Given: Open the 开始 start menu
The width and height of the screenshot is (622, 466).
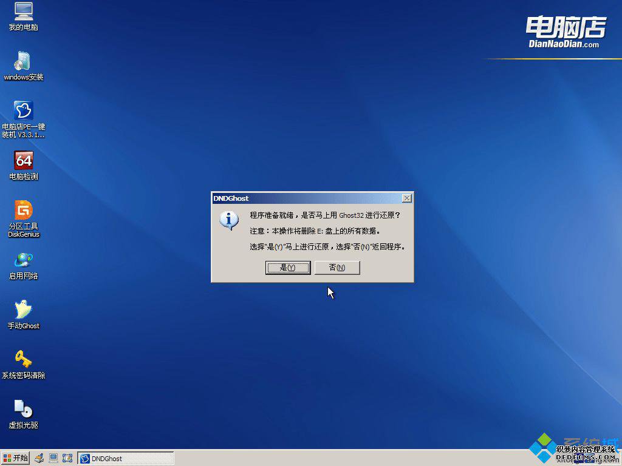Looking at the screenshot, I should click(x=15, y=458).
